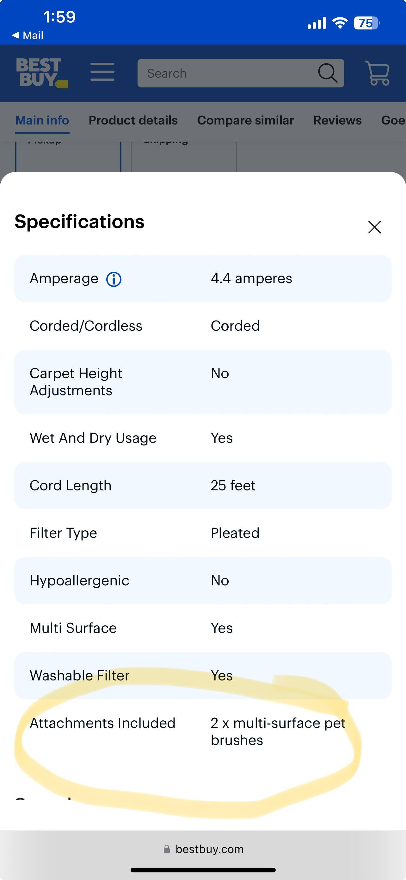Tap the Wi-Fi status icon
The image size is (406, 880).
click(x=340, y=23)
